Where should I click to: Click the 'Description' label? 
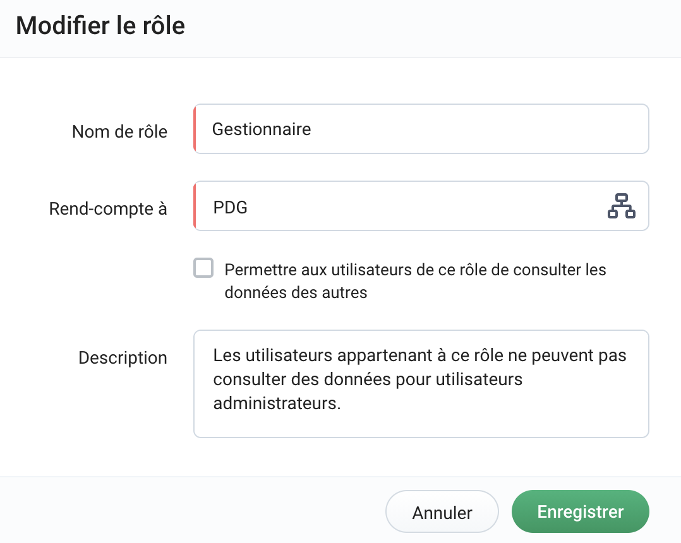click(x=123, y=358)
